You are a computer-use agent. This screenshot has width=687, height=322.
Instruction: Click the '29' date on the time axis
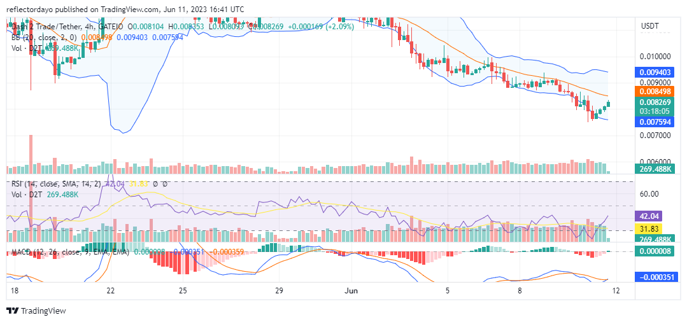pos(279,291)
